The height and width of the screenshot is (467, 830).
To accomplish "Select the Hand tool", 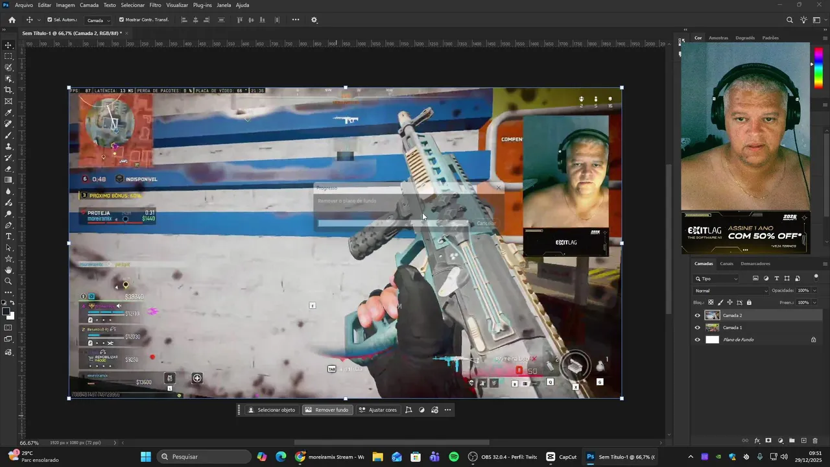I will (8, 270).
